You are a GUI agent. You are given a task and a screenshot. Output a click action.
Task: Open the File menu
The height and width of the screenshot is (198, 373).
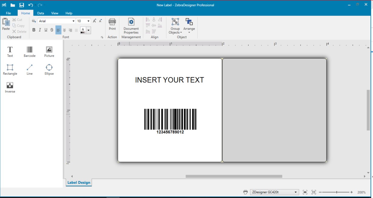(x=8, y=13)
